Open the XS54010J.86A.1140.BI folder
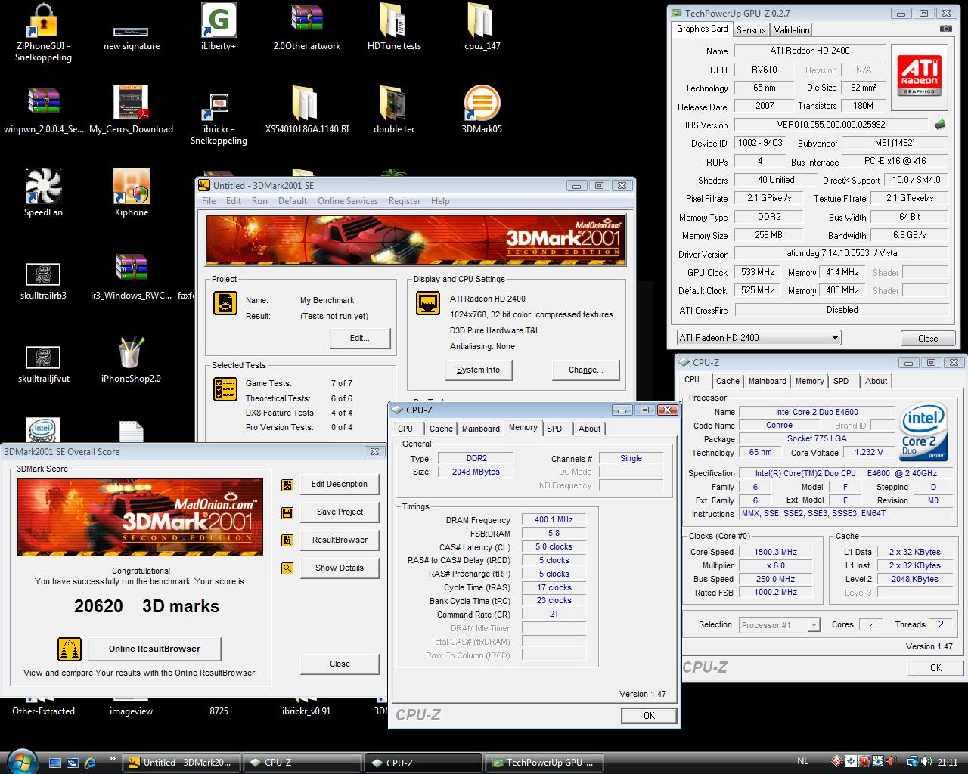This screenshot has height=774, width=968. click(x=306, y=104)
